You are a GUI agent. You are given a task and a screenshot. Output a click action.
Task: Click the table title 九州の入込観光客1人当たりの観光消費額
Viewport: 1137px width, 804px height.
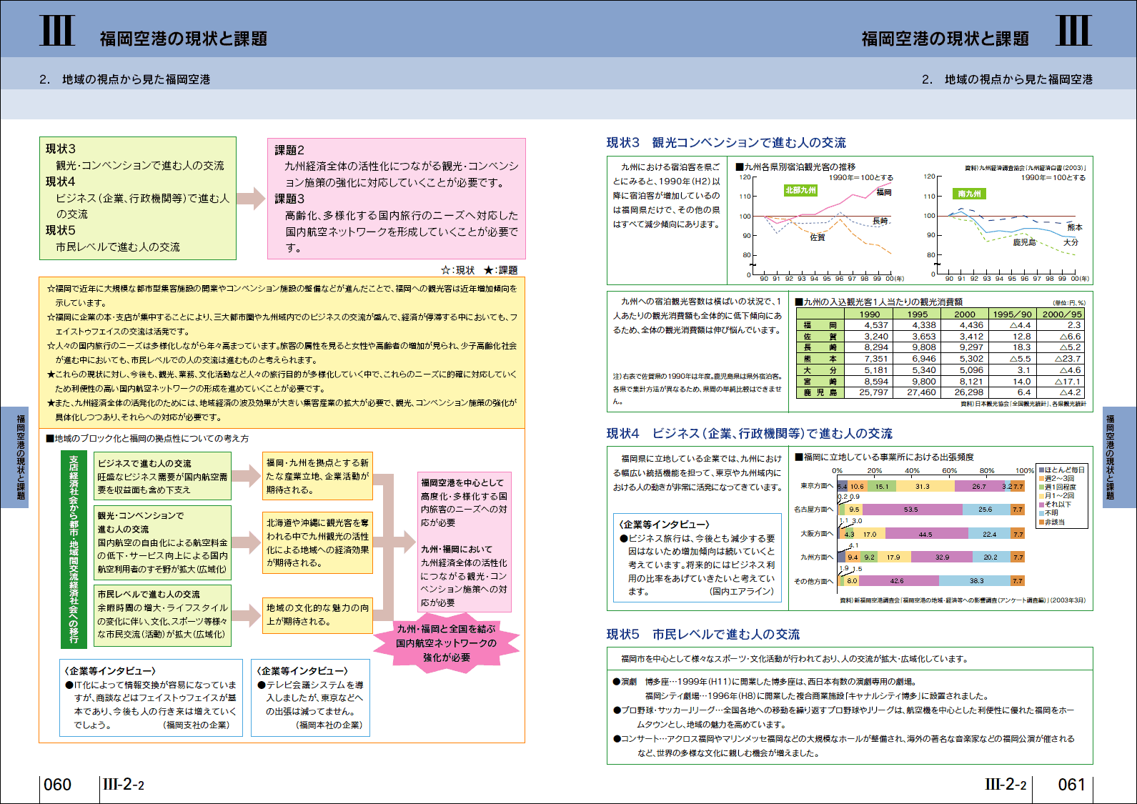pos(879,302)
